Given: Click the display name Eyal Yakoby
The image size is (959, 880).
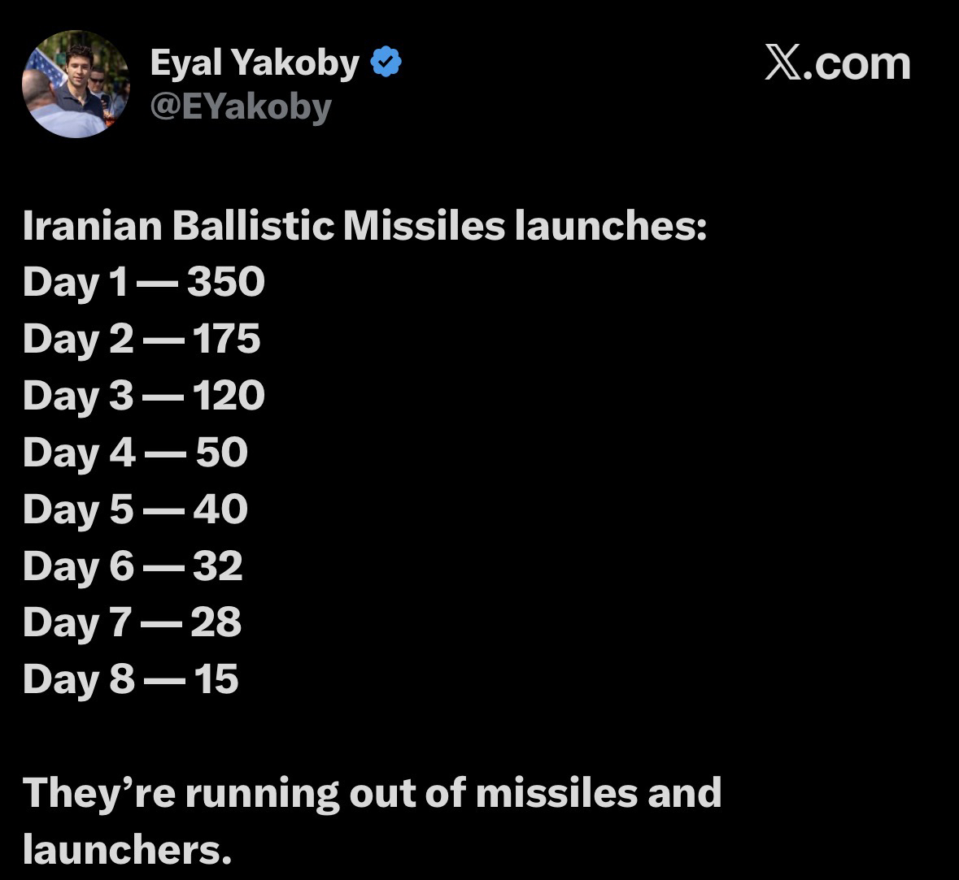Looking at the screenshot, I should tap(254, 63).
